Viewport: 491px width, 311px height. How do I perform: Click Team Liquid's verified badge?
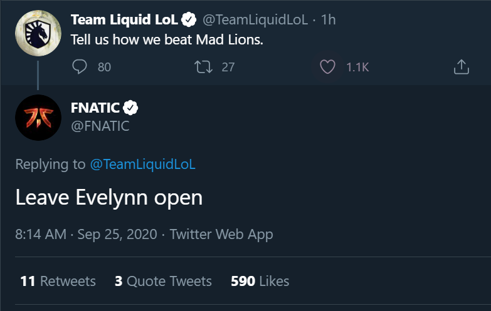coord(189,19)
